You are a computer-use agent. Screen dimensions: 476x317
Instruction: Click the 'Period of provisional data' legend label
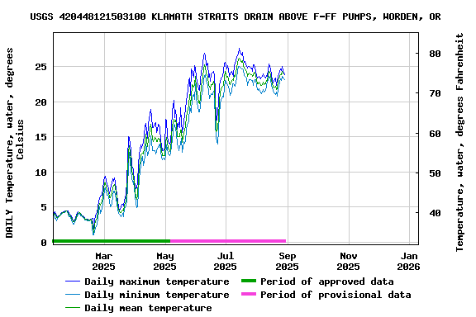coord(336,295)
